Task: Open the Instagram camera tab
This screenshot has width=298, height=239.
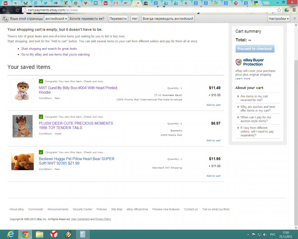Action: point(66,3)
